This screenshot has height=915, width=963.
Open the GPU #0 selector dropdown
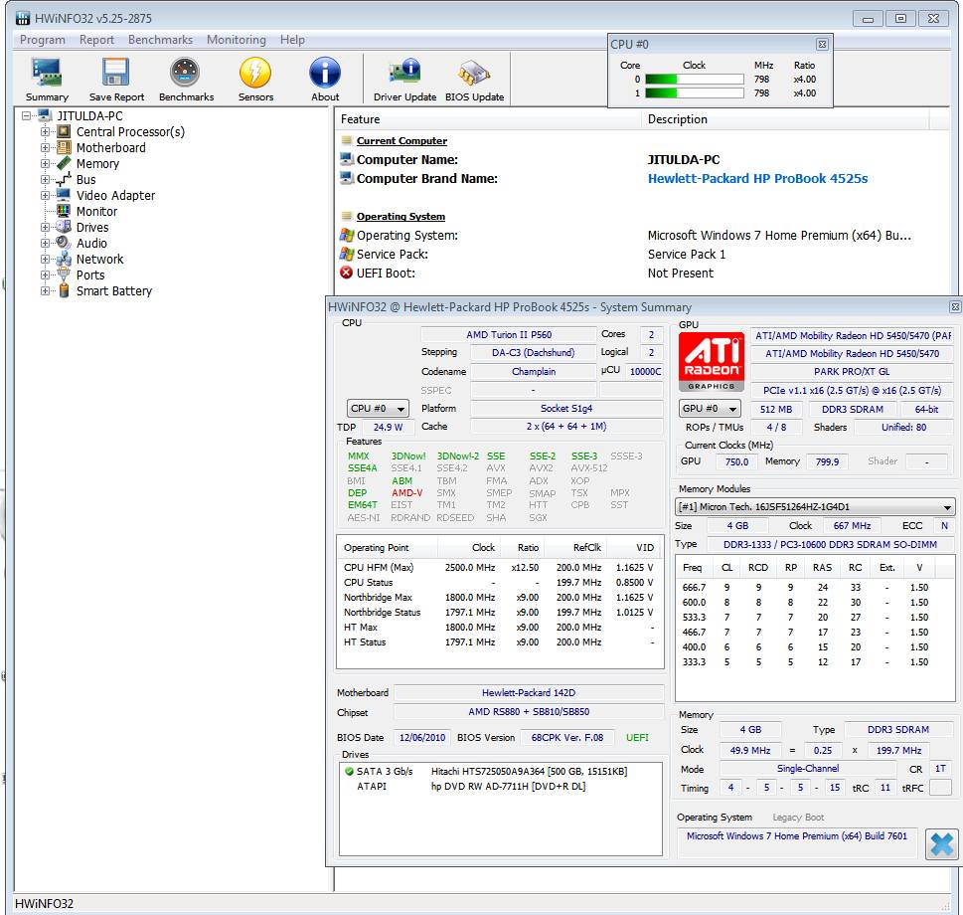pyautogui.click(x=710, y=409)
